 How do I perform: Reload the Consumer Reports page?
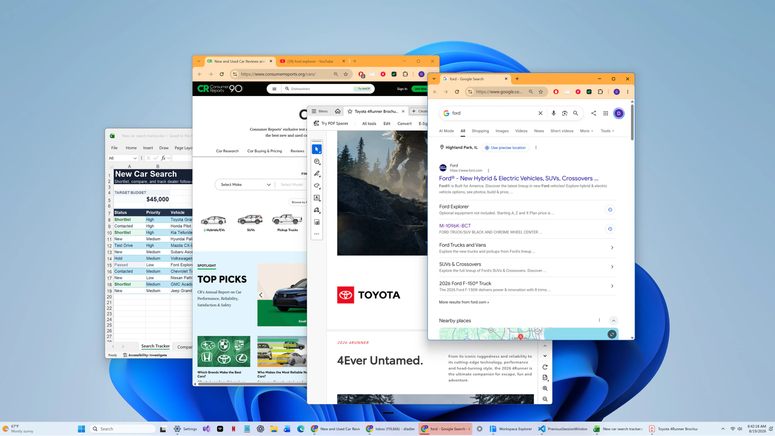click(222, 74)
